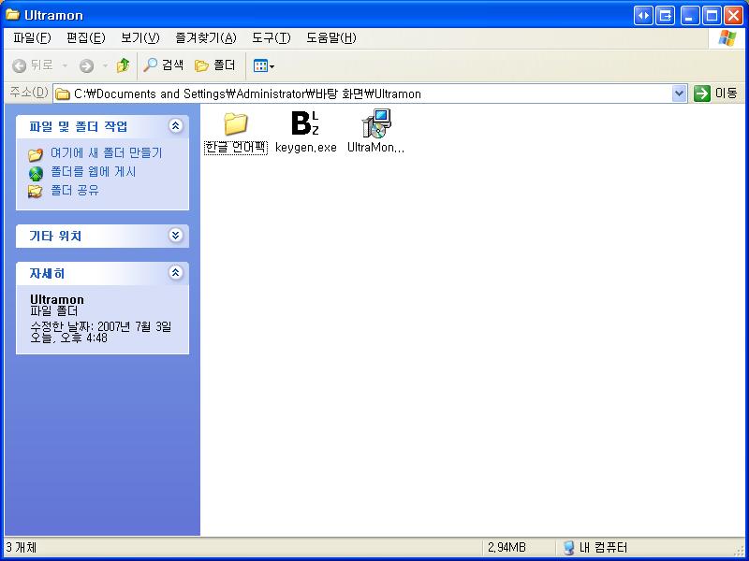The image size is (749, 561).
Task: Click the folder icon in address bar
Action: click(x=63, y=94)
